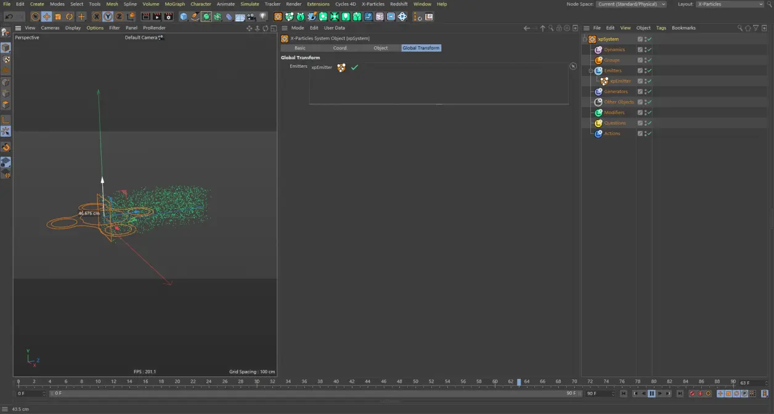Toggle the visibility dots beside Dynamics
This screenshot has height=414, width=774.
tap(645, 49)
